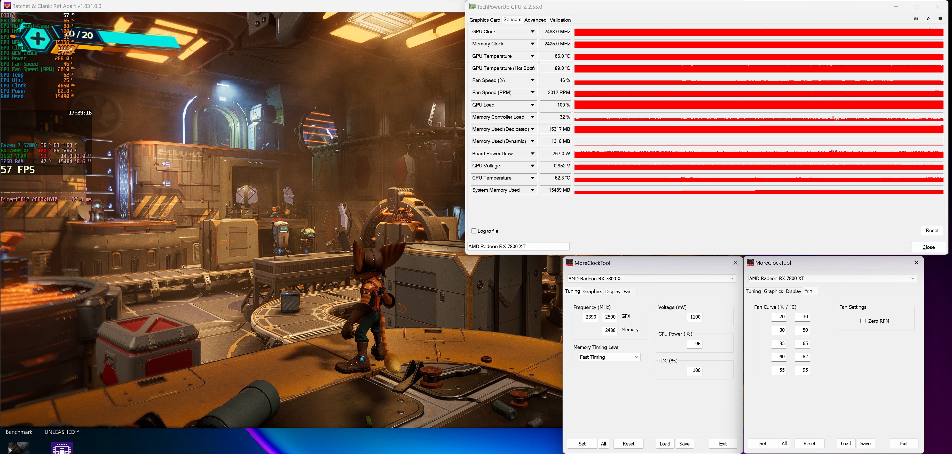
Task: Click the Board Power Draw value 267.0 W
Action: click(x=556, y=153)
